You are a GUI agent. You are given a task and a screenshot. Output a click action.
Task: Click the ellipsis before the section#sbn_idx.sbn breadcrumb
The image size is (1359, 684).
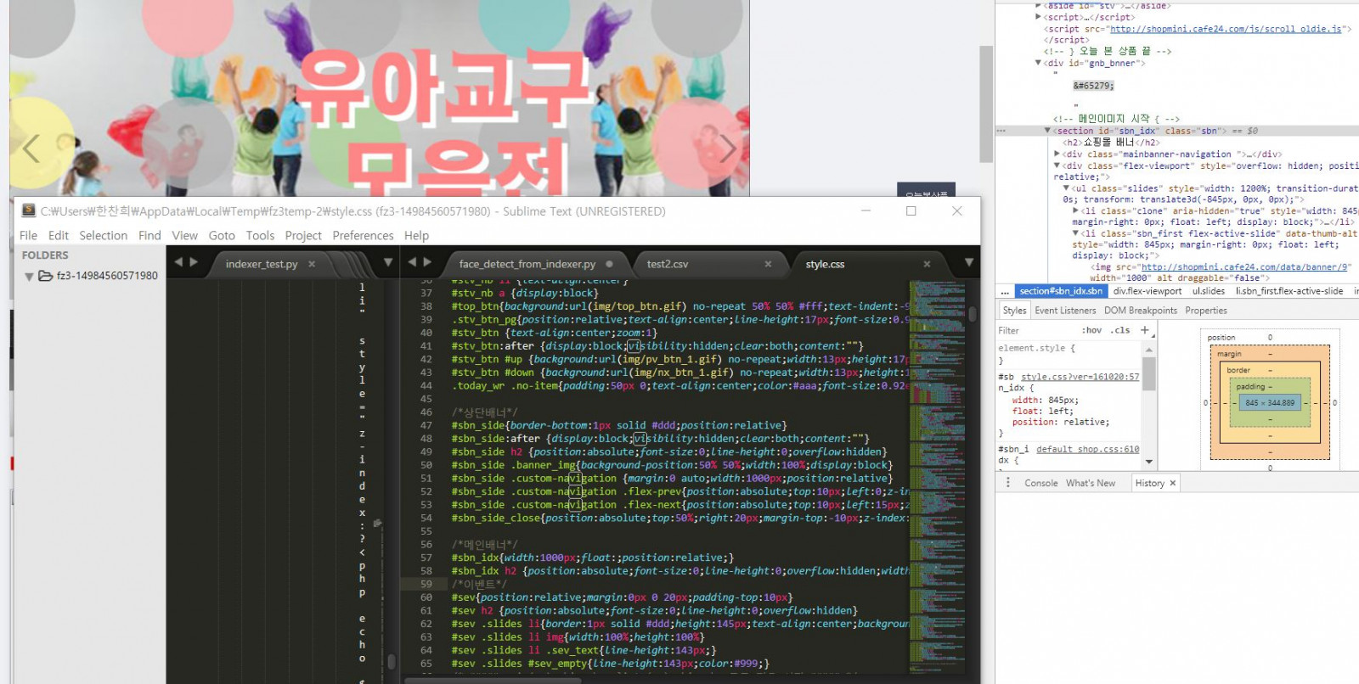1004,291
